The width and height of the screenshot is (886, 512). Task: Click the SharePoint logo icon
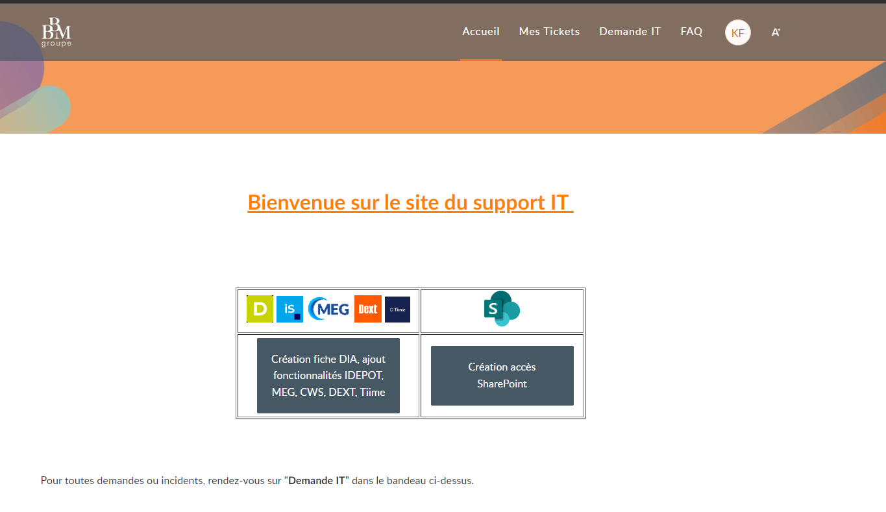[502, 309]
